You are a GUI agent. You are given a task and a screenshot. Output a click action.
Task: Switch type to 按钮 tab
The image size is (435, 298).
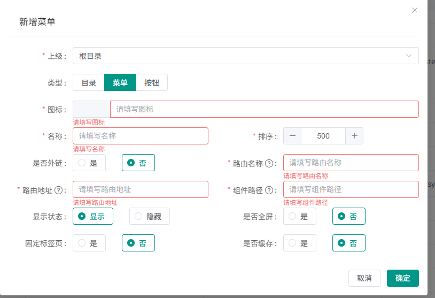[152, 82]
